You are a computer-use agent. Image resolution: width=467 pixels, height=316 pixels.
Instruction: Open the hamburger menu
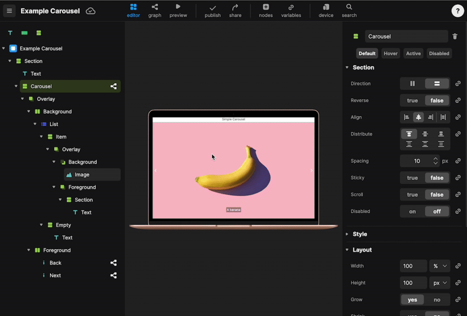9,10
